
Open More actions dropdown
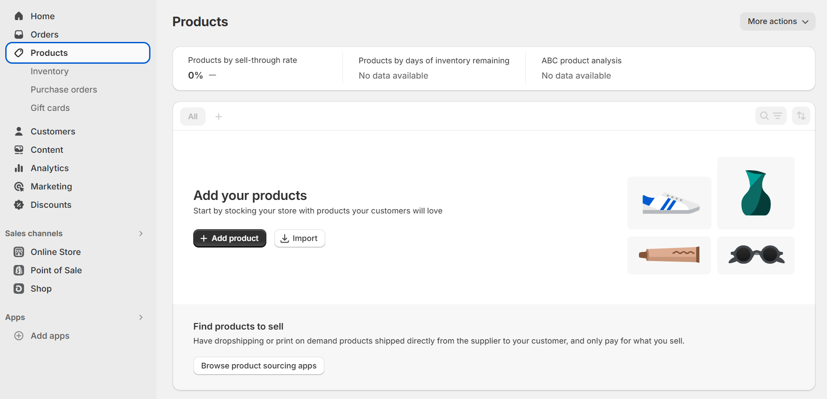778,21
